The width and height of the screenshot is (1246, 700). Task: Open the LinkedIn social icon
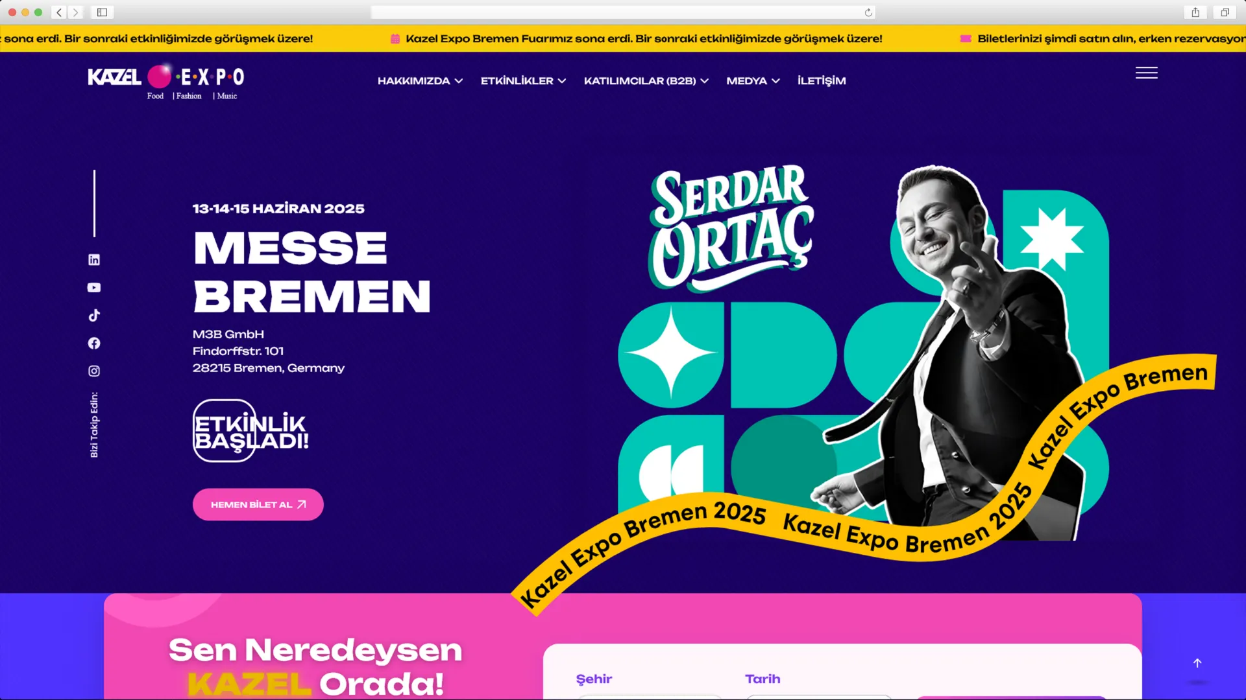(x=94, y=260)
